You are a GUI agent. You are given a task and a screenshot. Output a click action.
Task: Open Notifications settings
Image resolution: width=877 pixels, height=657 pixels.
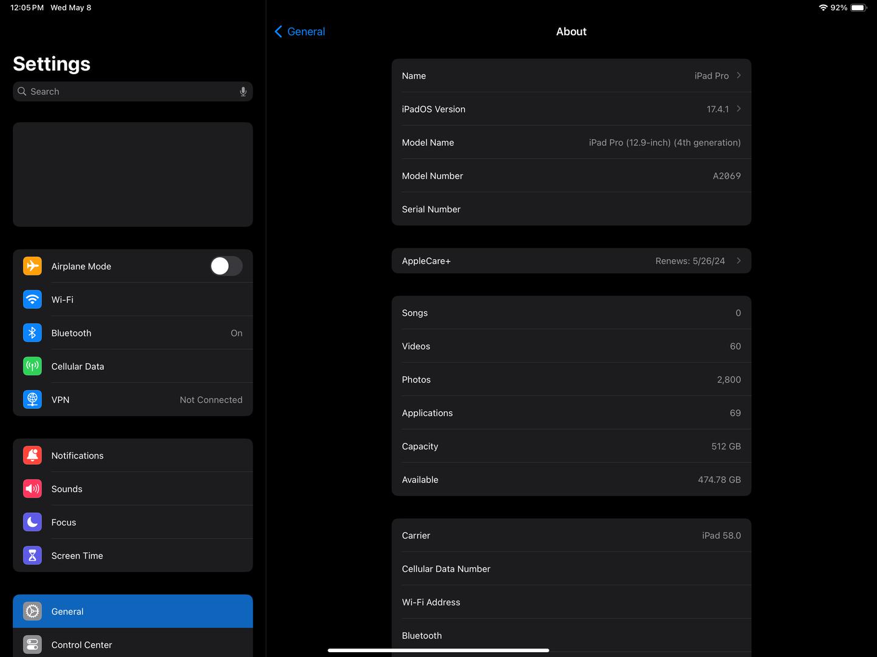[133, 455]
